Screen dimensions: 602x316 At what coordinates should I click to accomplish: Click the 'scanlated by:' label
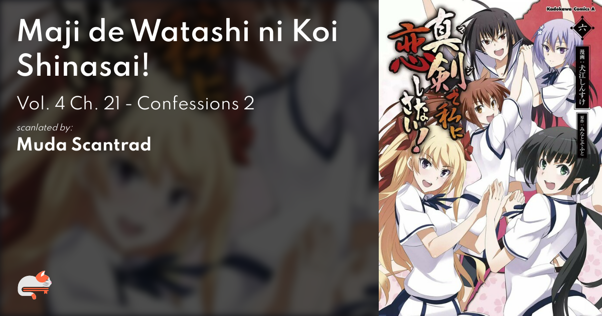(x=45, y=127)
